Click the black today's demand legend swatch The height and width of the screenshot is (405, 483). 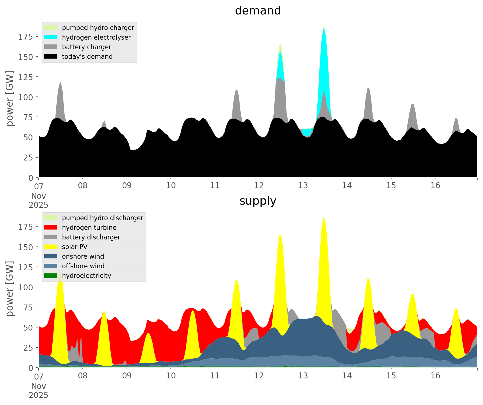51,57
